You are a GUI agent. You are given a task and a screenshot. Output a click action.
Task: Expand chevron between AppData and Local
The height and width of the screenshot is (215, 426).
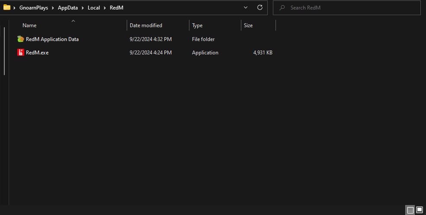click(x=83, y=8)
